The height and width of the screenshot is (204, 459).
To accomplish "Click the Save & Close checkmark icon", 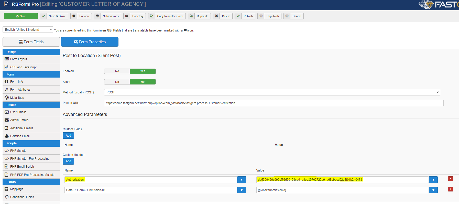I will pyautogui.click(x=43, y=16).
